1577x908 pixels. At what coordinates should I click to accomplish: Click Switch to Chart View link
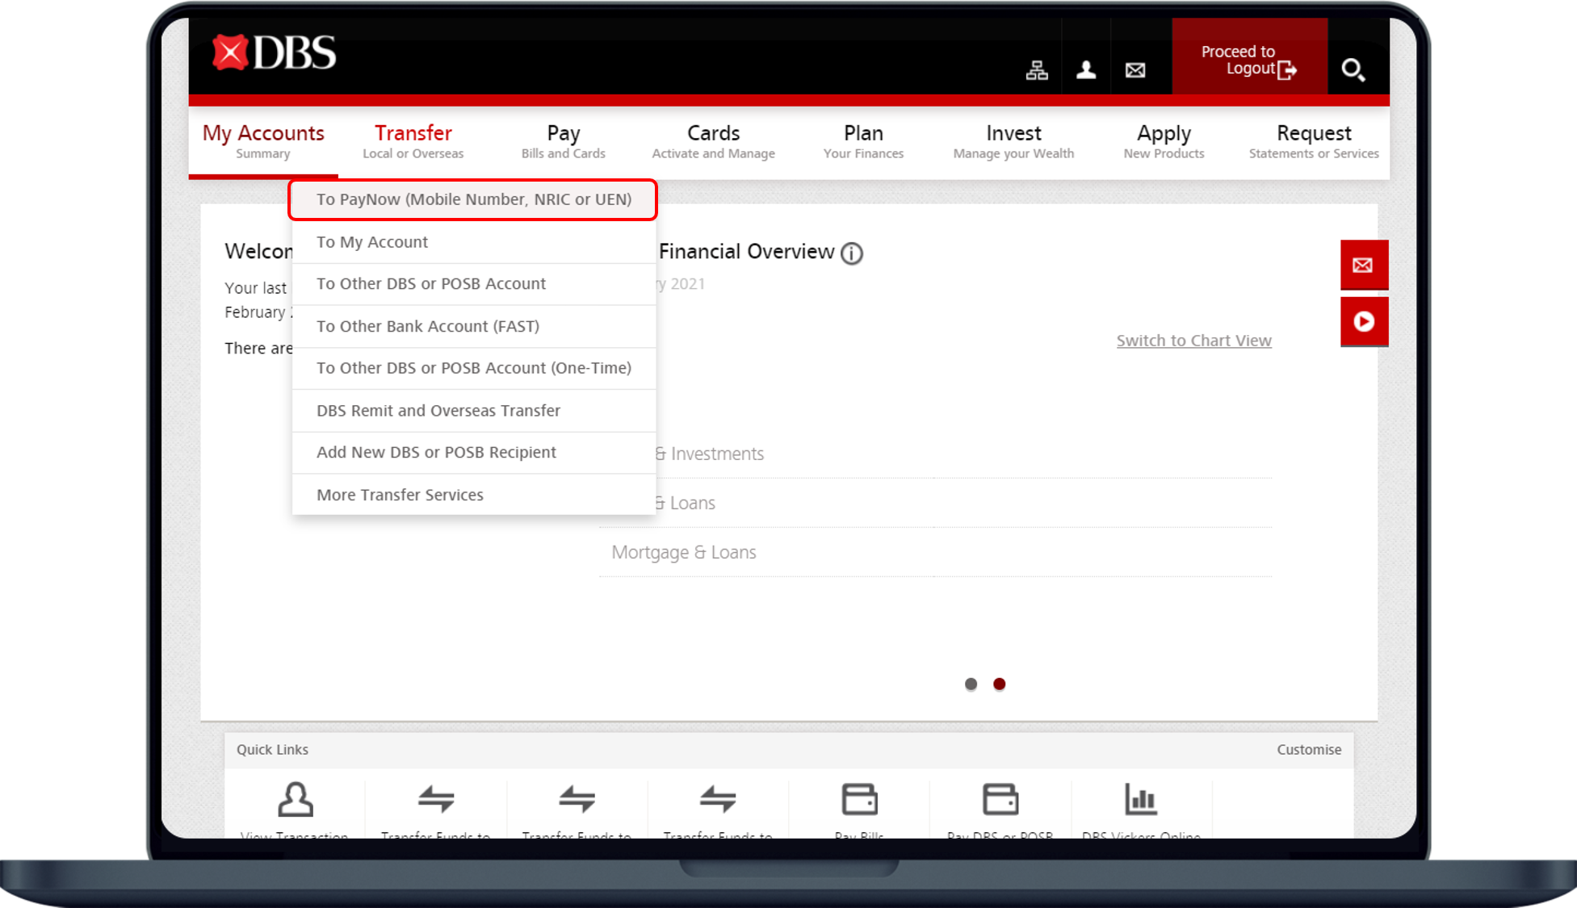click(1193, 341)
